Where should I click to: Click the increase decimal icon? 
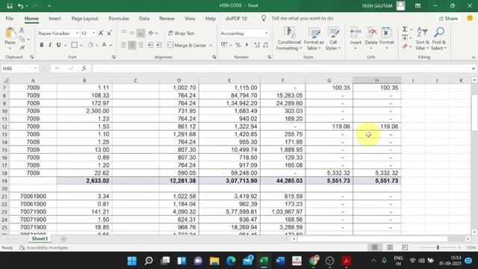tap(257, 45)
